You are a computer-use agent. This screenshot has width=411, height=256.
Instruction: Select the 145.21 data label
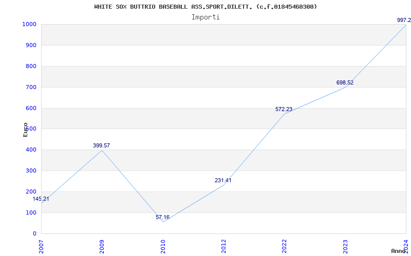pos(41,199)
